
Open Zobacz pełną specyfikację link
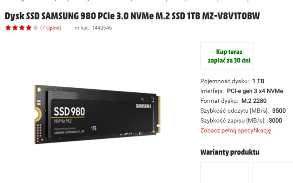pos(236,130)
